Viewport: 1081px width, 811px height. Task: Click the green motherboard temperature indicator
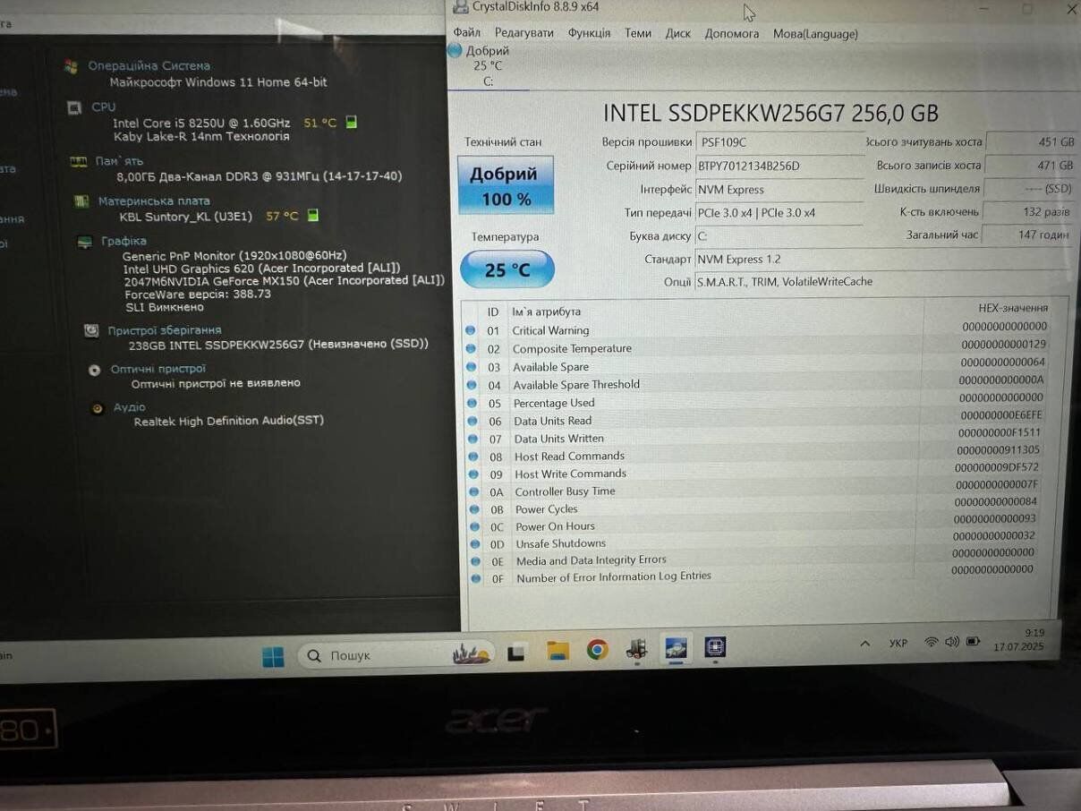click(x=314, y=216)
